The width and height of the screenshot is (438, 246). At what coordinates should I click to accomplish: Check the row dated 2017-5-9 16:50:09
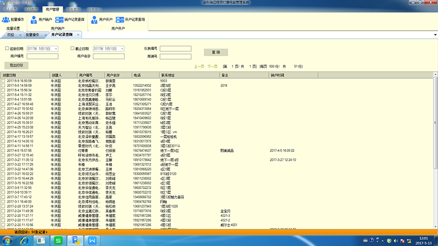(x=3, y=81)
